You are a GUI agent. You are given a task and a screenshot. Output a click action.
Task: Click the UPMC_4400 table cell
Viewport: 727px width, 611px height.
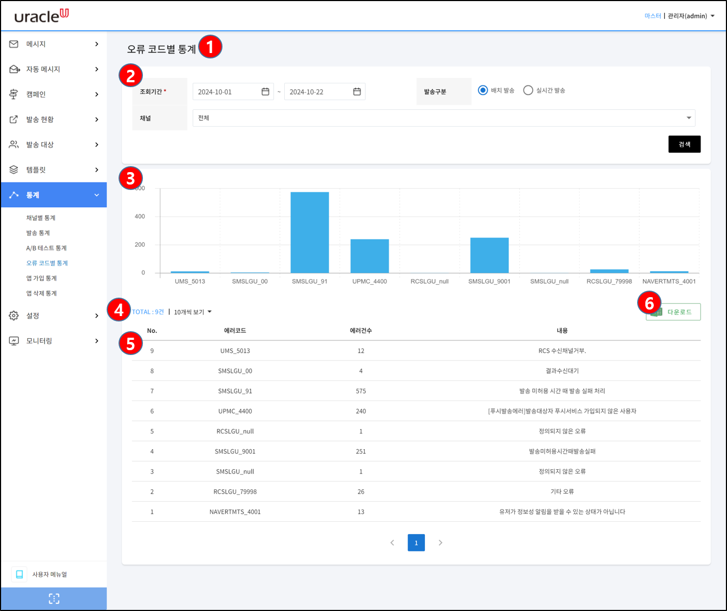tap(235, 411)
